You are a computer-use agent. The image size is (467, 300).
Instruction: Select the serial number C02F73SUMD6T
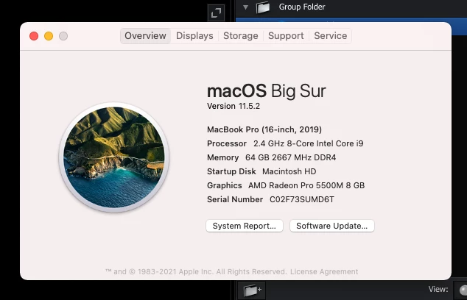tap(302, 199)
